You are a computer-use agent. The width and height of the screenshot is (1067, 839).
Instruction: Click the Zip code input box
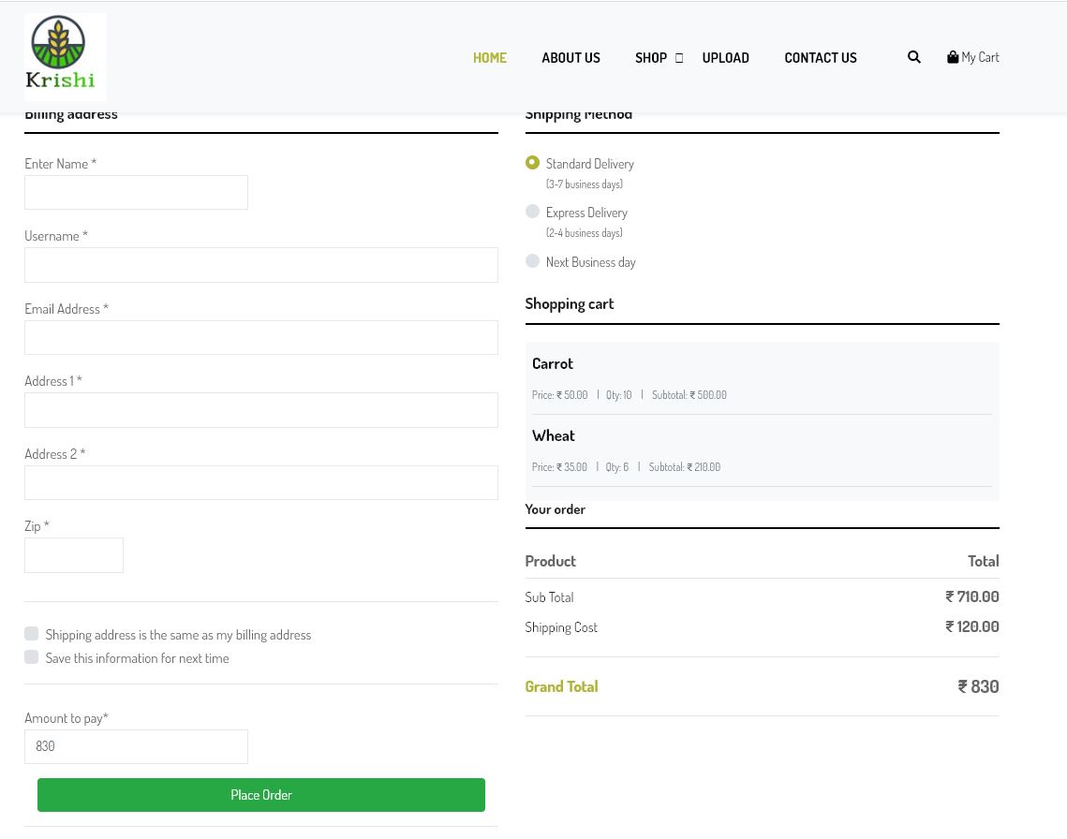coord(74,554)
